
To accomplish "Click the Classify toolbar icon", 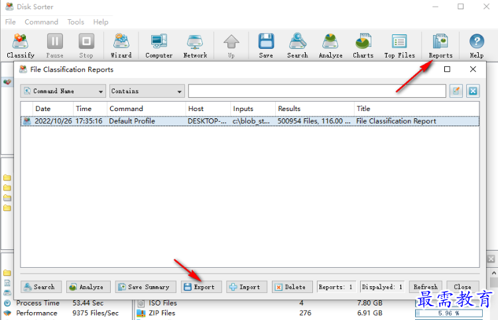I will click(x=21, y=45).
